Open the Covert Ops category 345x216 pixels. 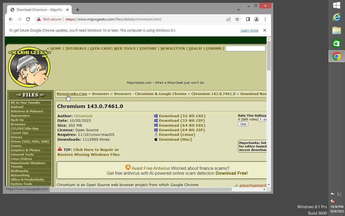[x=19, y=133]
